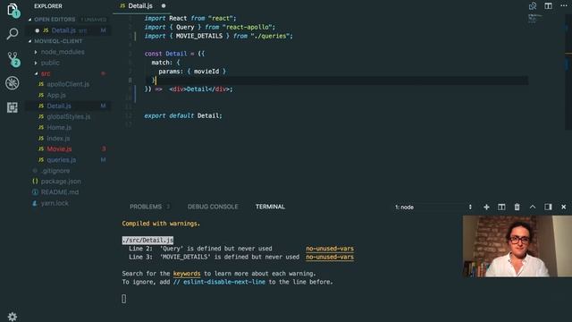This screenshot has width=572, height=322.
Task: Open Manage settings gear
Action: click(x=12, y=316)
